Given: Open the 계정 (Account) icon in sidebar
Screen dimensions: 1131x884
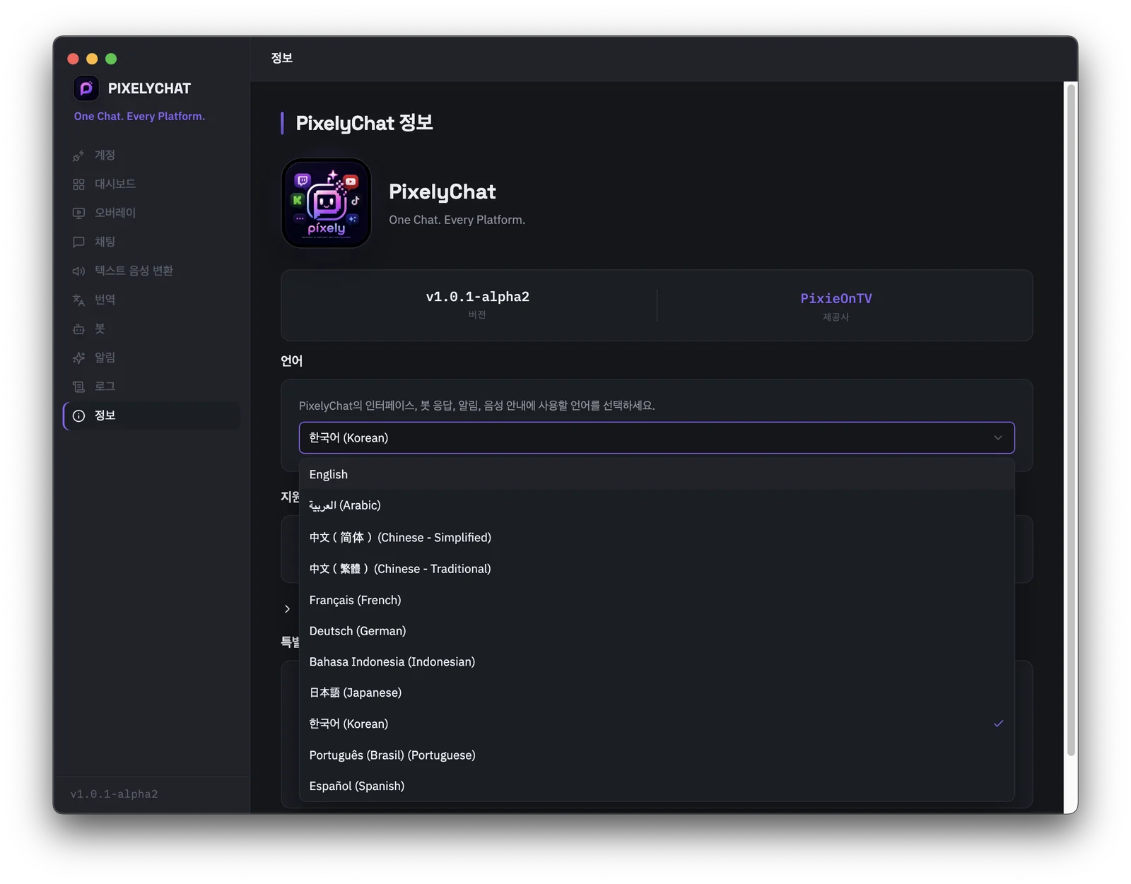Looking at the screenshot, I should tap(78, 155).
